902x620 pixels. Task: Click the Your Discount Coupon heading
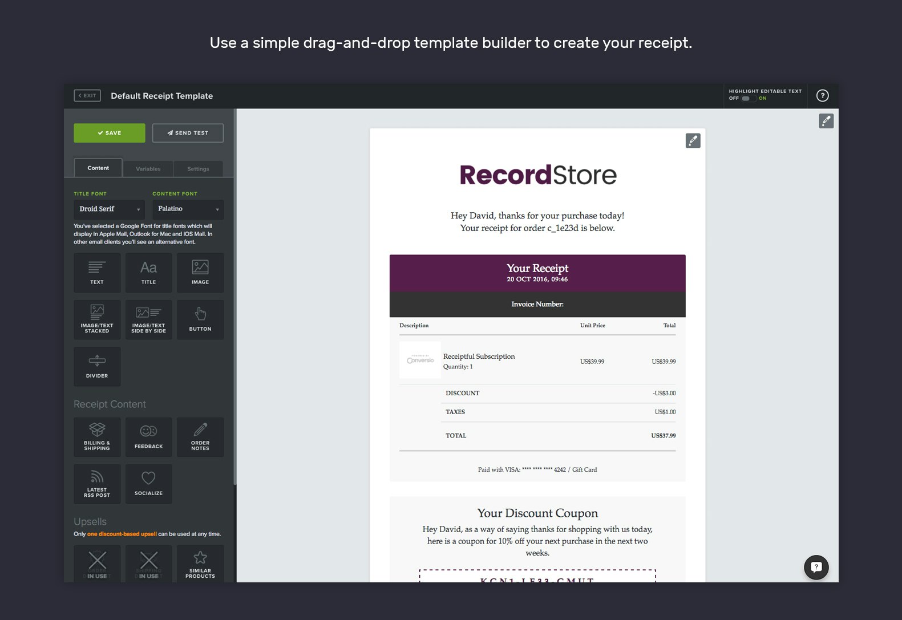tap(537, 513)
